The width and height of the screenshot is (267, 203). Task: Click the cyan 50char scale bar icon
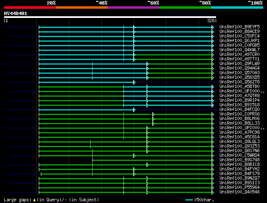click(x=189, y=200)
